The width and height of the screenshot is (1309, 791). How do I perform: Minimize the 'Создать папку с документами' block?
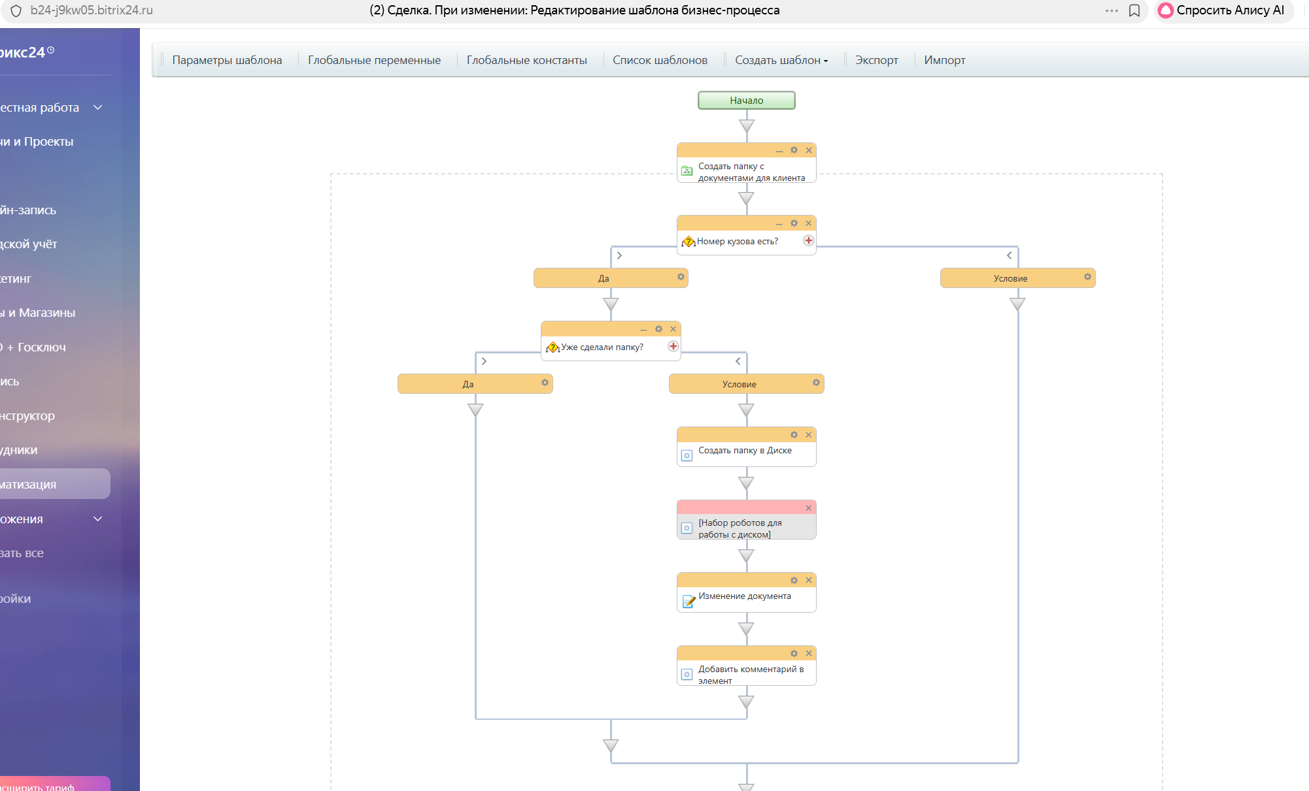click(x=779, y=151)
